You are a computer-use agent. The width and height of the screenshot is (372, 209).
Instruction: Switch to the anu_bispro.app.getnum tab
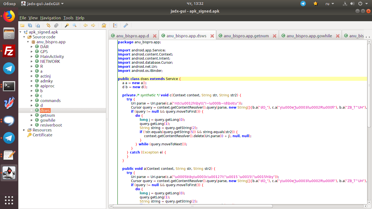click(246, 36)
